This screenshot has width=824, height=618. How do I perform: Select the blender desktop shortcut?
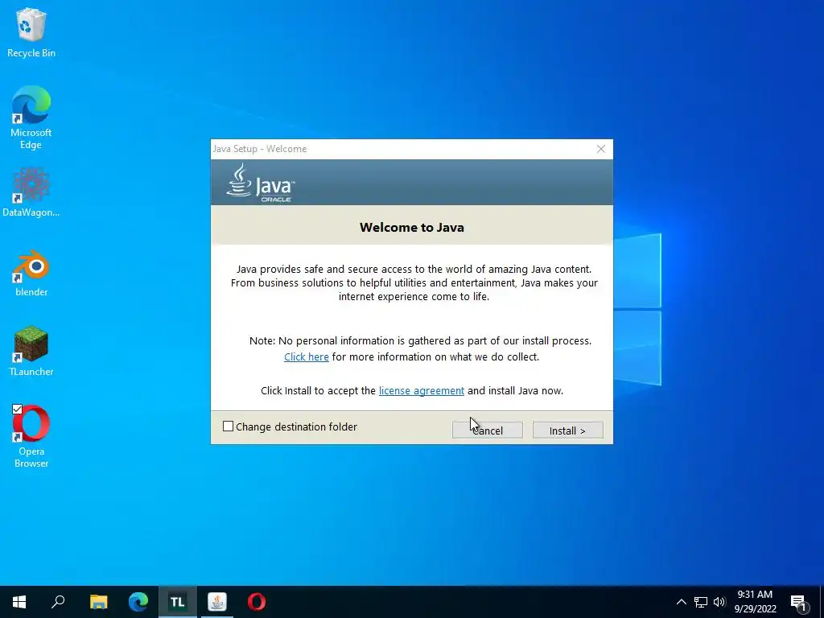pos(31,274)
